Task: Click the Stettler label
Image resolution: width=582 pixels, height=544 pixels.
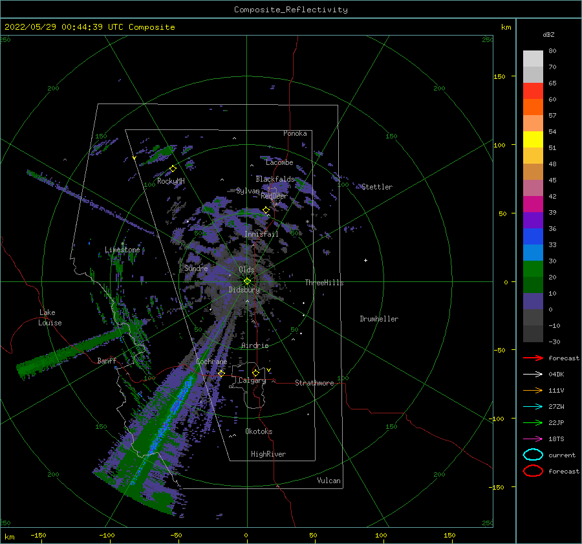Action: pyautogui.click(x=377, y=187)
